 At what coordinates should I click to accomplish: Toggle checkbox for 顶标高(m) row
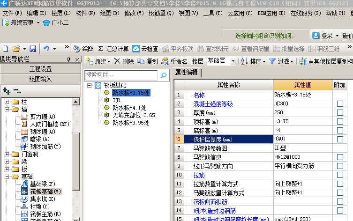(340, 121)
